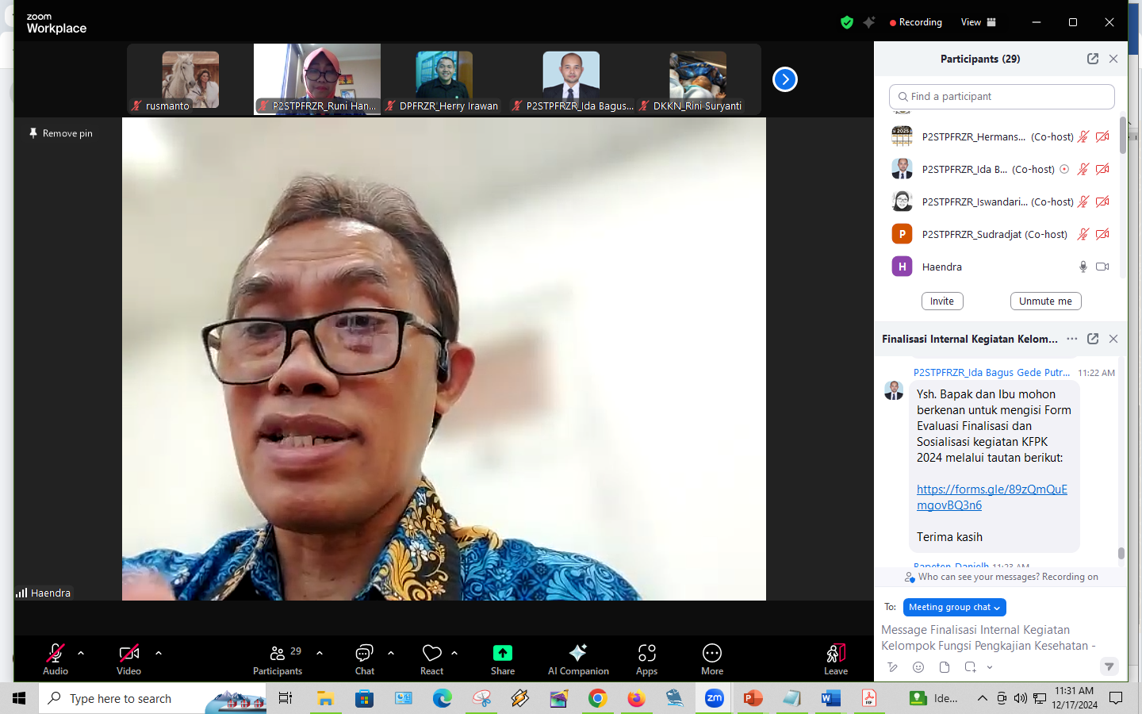Click the encryption shield icon
Screen dimensions: 1142x714
tap(847, 22)
